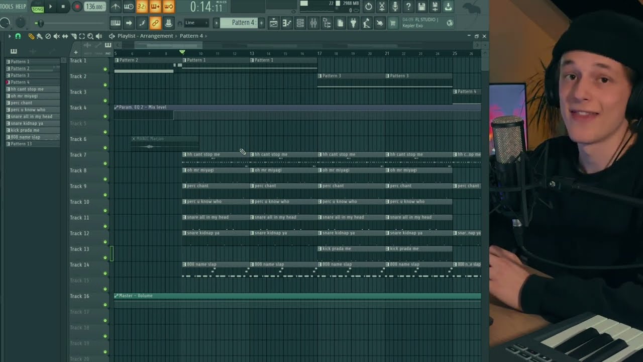
Task: Open the Playlist window from toolbar
Action: pos(274,23)
